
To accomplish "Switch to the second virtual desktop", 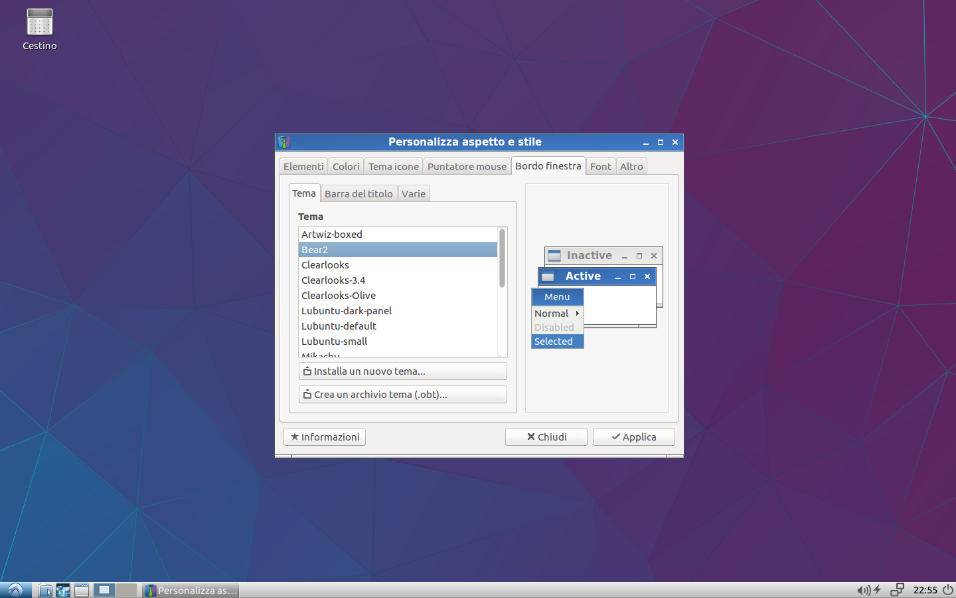I will coord(125,590).
